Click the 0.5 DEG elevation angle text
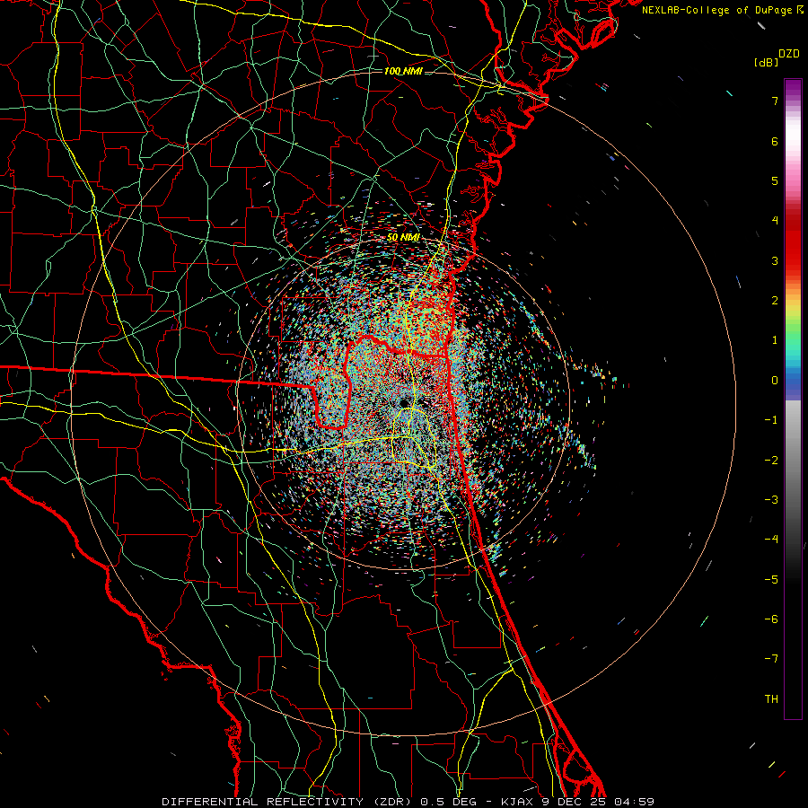808x808 pixels. [449, 802]
